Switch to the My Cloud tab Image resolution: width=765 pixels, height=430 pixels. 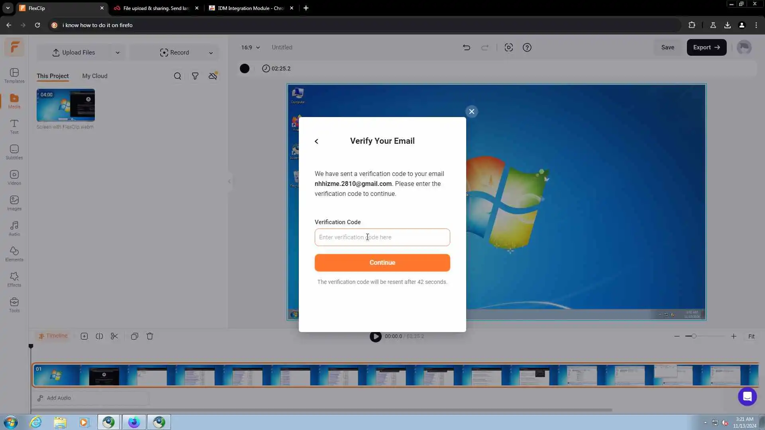coord(94,76)
